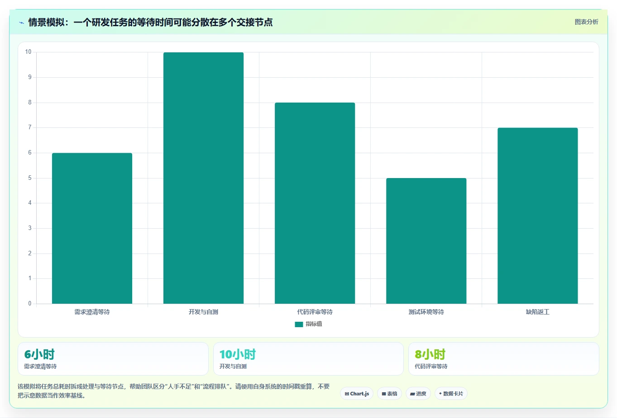Viewport: 617px width, 418px height.
Task: Click the description paragraph starting 该模拟将任务
Action: [174, 391]
